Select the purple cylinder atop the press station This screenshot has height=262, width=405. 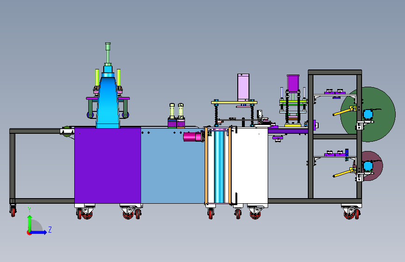point(293,84)
